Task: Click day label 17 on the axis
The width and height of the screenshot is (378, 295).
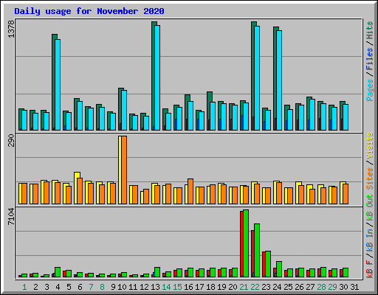Action: click(x=199, y=287)
